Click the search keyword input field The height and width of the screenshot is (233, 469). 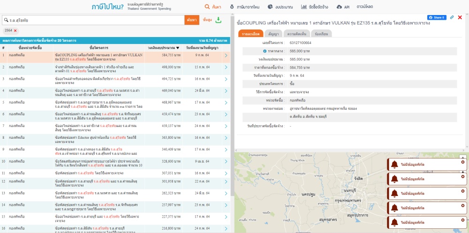[94, 20]
